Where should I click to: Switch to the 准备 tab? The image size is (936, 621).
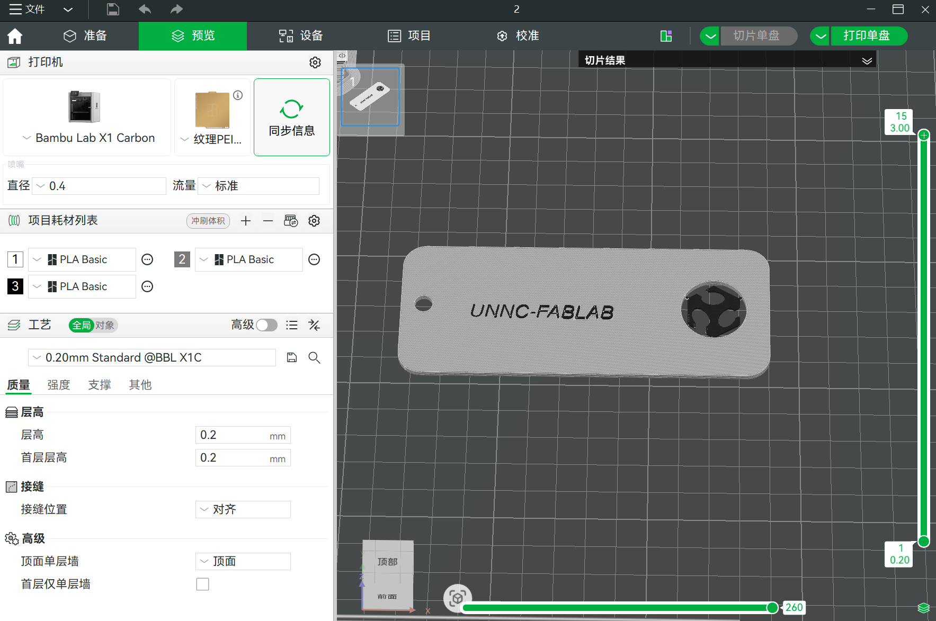pos(86,36)
